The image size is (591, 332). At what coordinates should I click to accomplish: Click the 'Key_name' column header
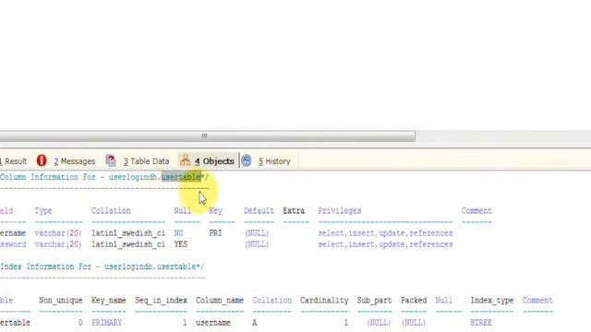click(x=109, y=301)
